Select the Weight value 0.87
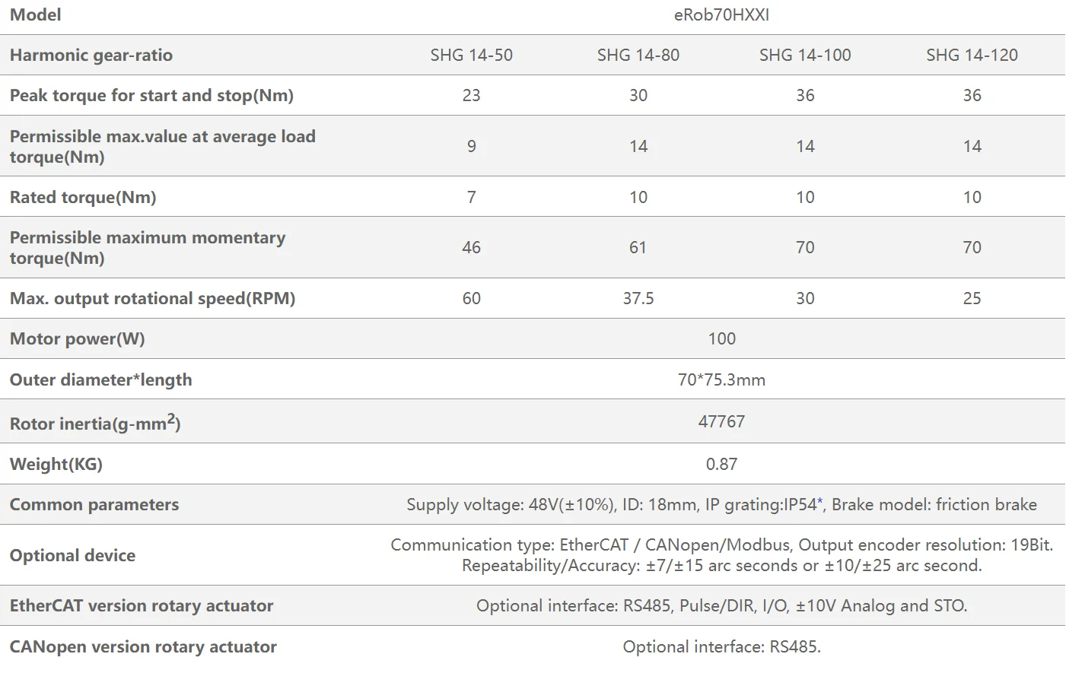 click(x=721, y=465)
